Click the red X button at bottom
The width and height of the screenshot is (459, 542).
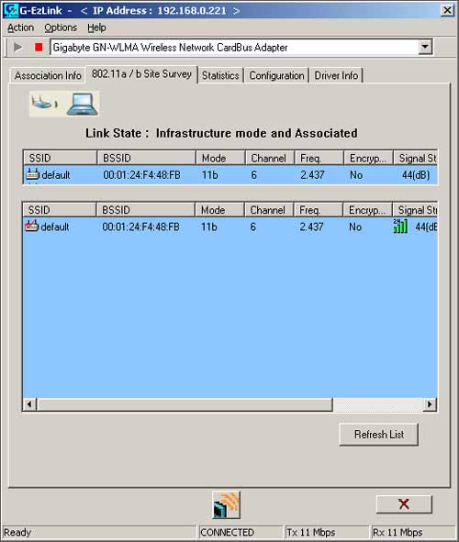404,504
